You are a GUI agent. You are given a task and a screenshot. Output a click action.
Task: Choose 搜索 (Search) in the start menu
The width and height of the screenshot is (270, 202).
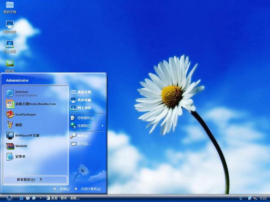[82, 136]
